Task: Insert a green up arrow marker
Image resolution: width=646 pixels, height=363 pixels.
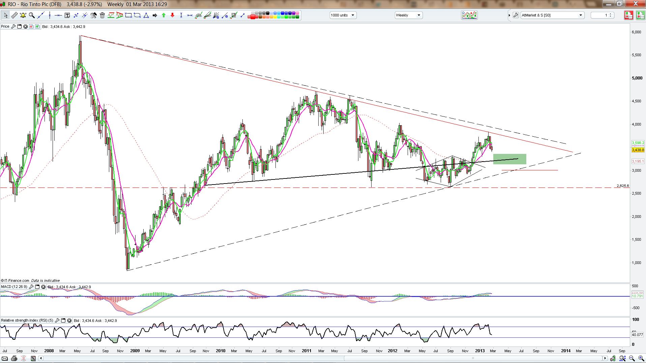Action: pos(164,15)
